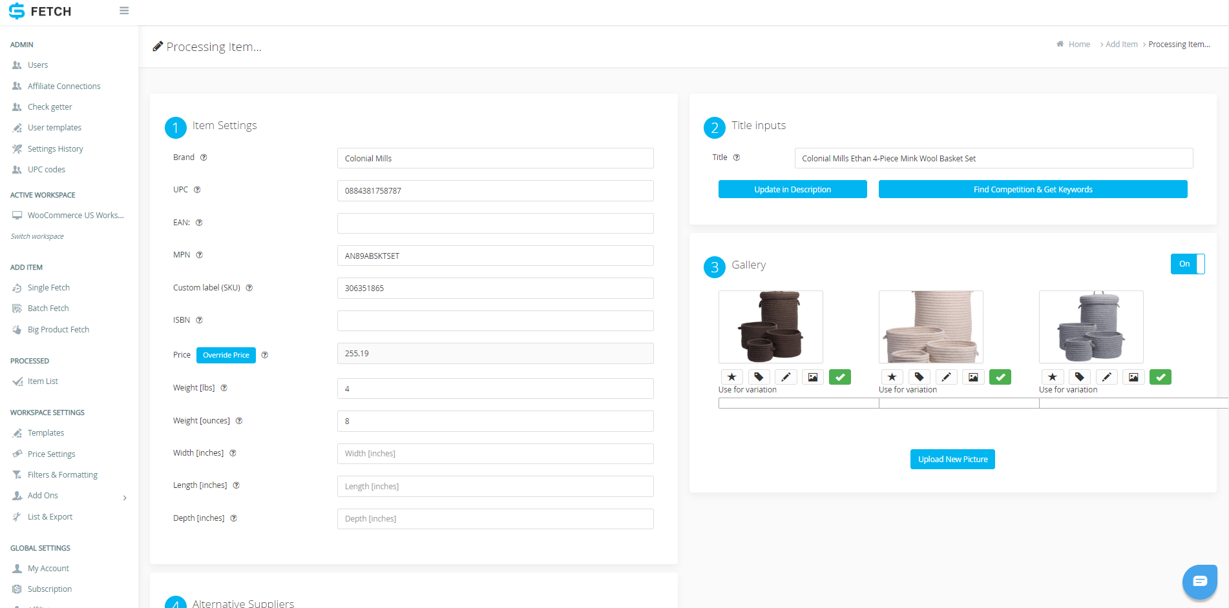
Task: Click the Weight lbs help icon
Action: coord(224,388)
